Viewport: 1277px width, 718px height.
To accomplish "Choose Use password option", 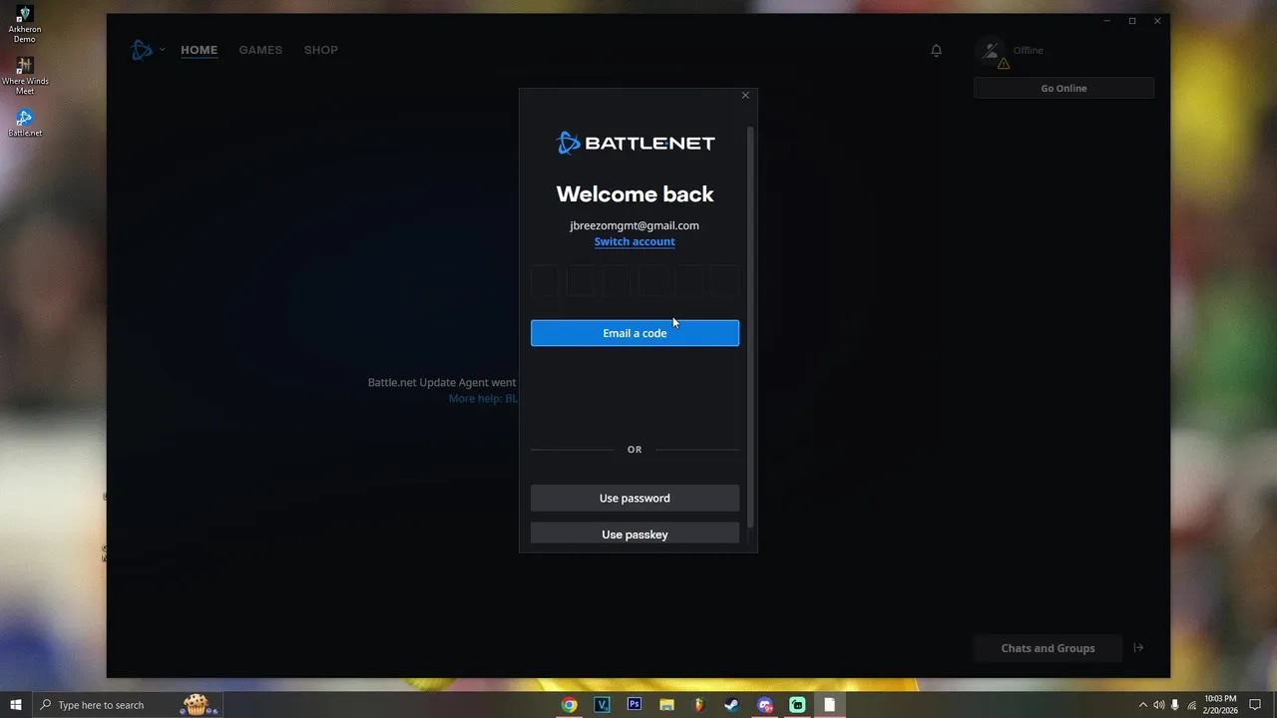I will click(x=635, y=498).
